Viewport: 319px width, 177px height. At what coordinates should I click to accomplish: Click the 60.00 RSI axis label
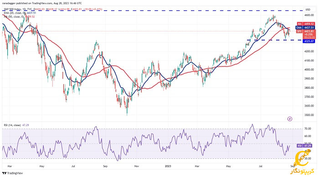(308, 136)
